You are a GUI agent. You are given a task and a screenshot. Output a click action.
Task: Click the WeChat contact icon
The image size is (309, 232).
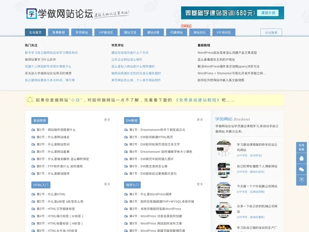click(301, 169)
